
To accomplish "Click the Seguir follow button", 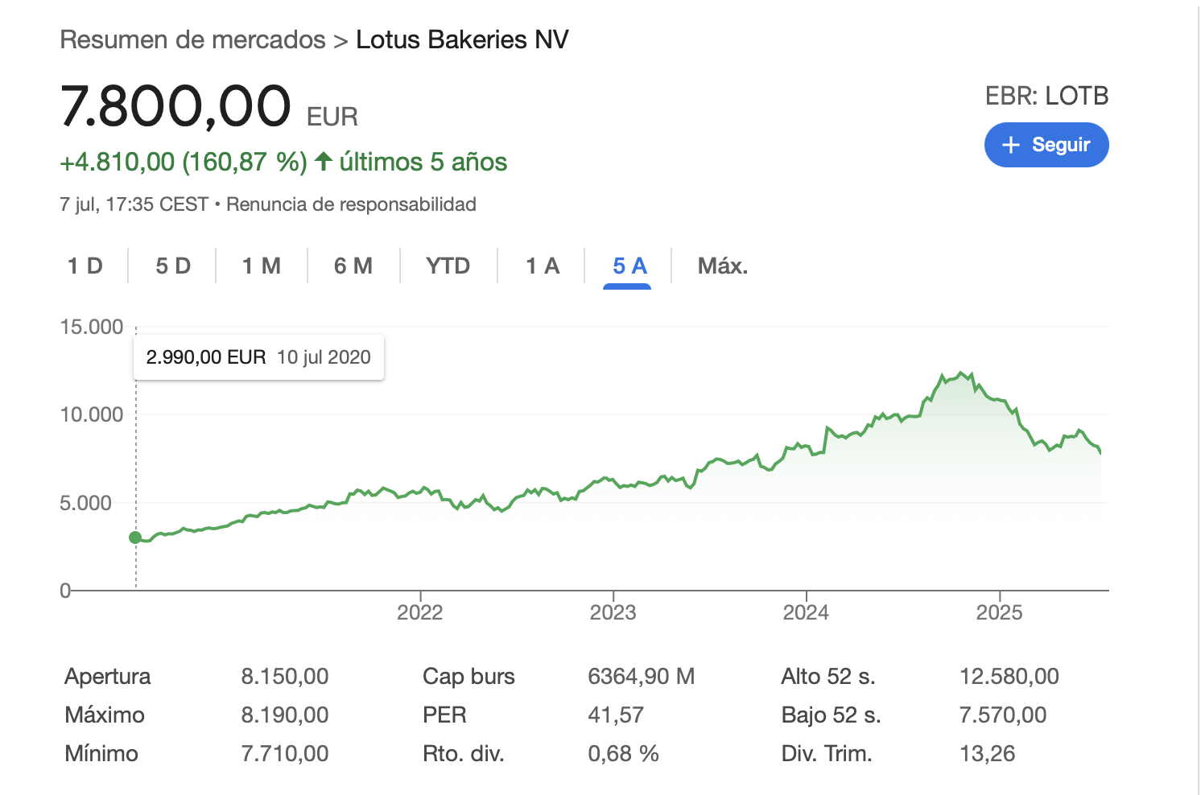I will [x=1046, y=145].
